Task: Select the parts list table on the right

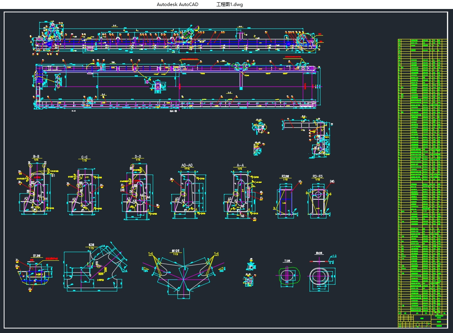Action: click(x=422, y=176)
